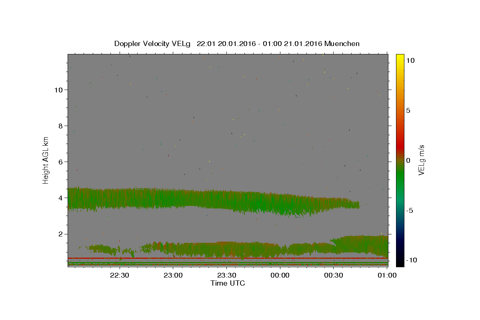Click the height tick label 8

(x=61, y=126)
